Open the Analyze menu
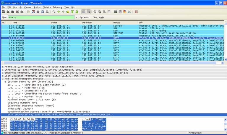This screenshot has width=227, height=135. (x=37, y=7)
